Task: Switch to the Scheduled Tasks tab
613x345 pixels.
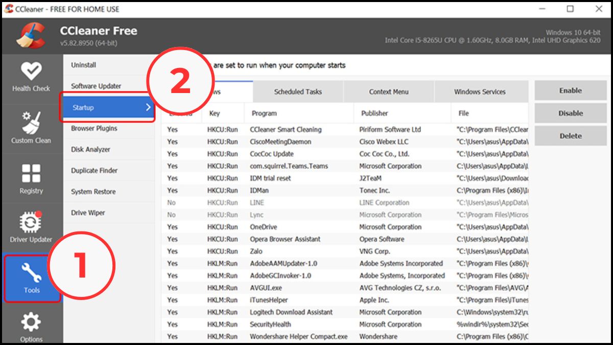Action: click(298, 92)
